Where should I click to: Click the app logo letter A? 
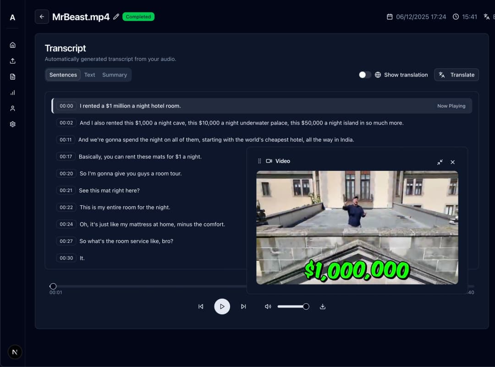12,18
